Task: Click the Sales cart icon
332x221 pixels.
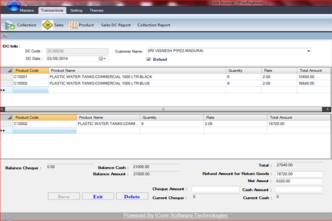Action: click(47, 25)
